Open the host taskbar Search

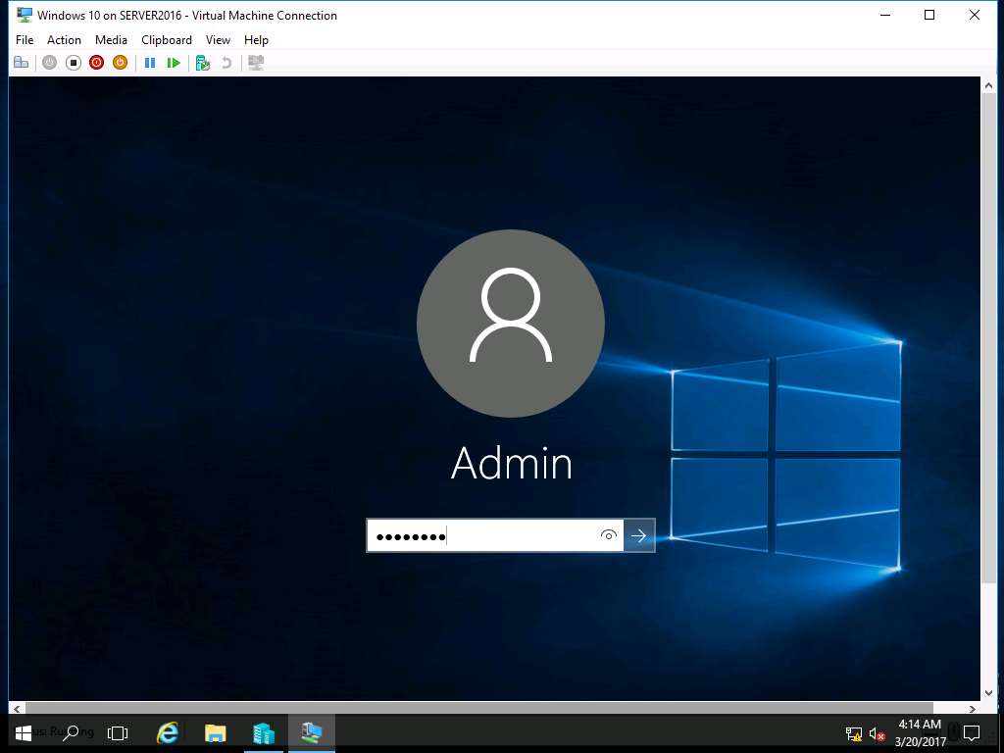71,733
